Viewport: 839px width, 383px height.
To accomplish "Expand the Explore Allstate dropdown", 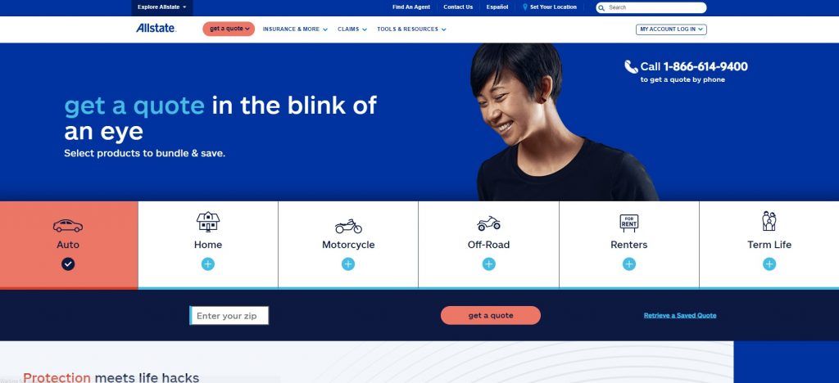I will (162, 7).
